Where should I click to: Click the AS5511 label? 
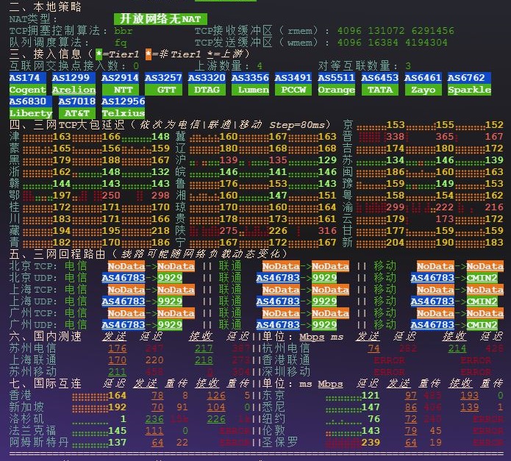pyautogui.click(x=336, y=77)
